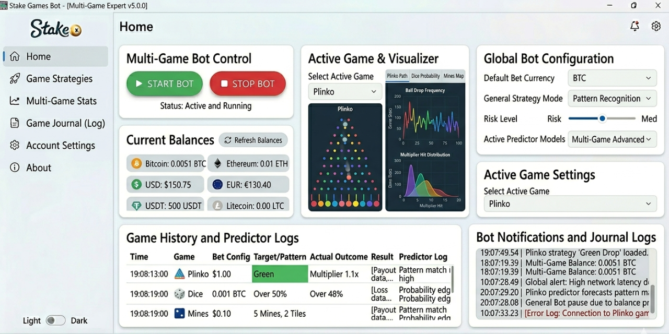Click the Account Settings gear icon
The height and width of the screenshot is (334, 669).
coord(15,145)
